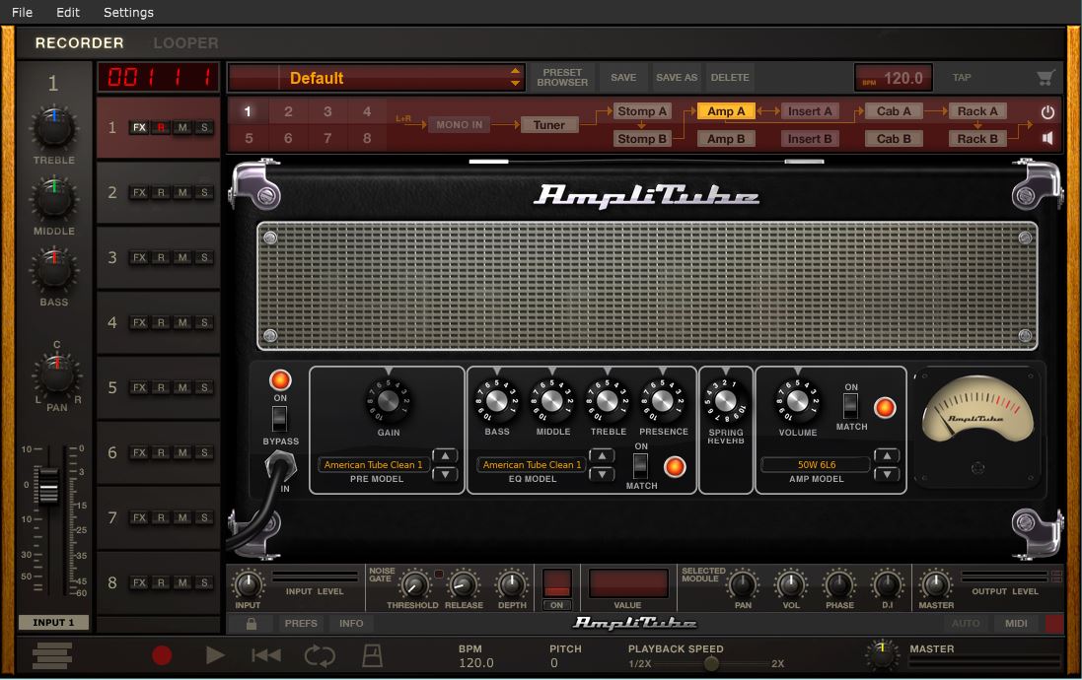Viewport: 1082px width, 680px height.
Task: Click the amp BASS knob
Action: click(x=497, y=400)
